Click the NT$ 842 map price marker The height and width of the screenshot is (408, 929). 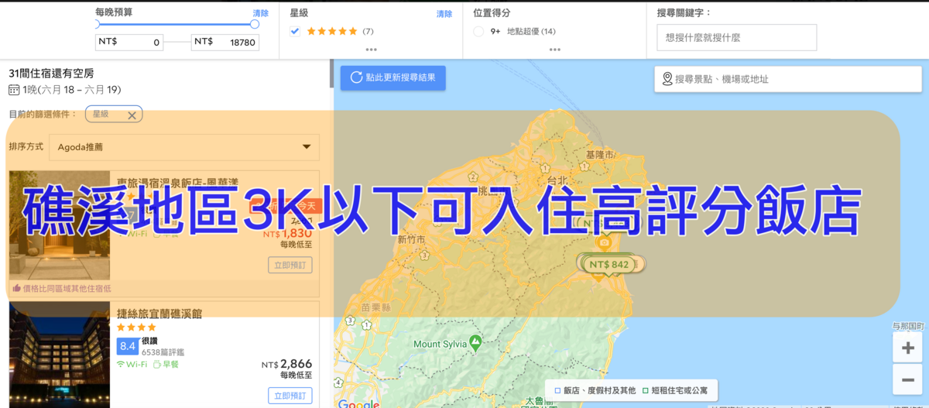[x=608, y=265]
